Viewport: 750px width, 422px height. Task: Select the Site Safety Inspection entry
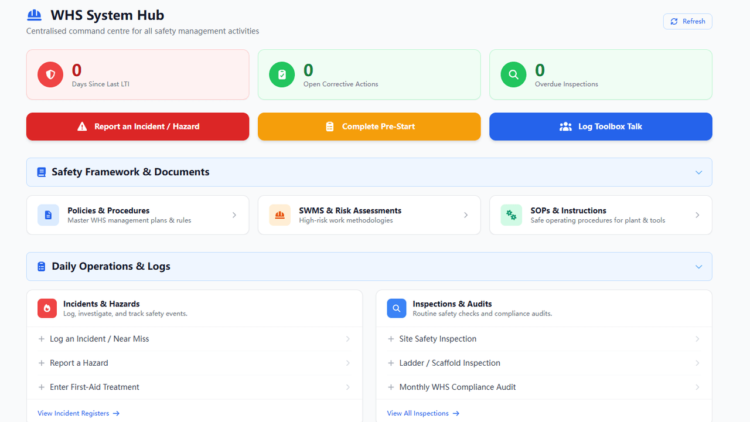[544, 339]
